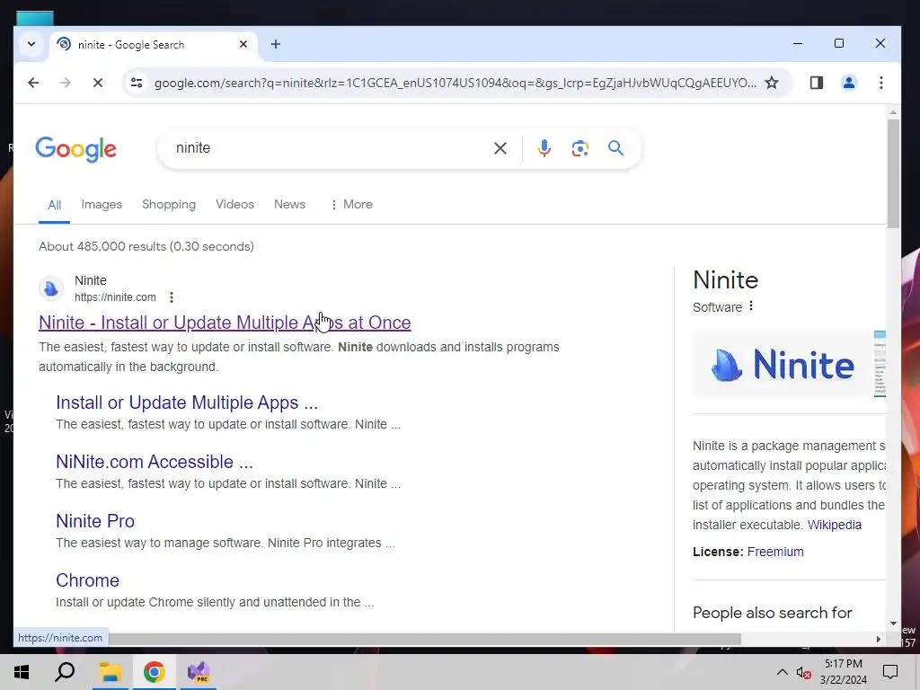Open the Ninite Pro link
The image size is (920, 690).
click(x=95, y=521)
